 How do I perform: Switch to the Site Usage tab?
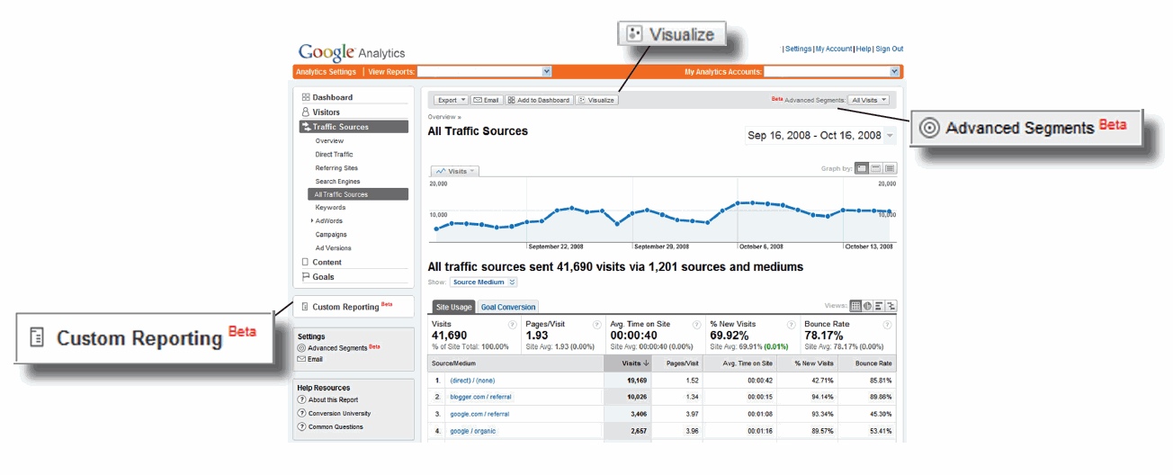(452, 307)
